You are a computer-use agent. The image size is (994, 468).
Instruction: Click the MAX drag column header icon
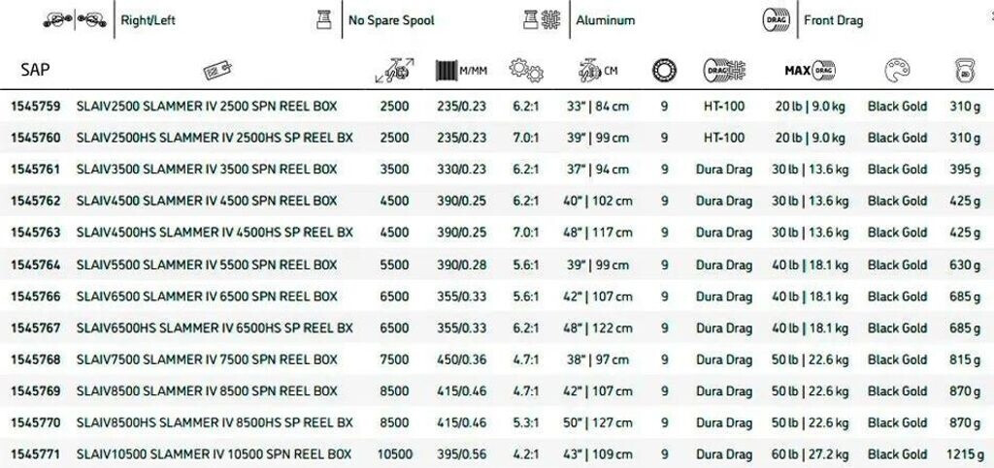[x=811, y=70]
